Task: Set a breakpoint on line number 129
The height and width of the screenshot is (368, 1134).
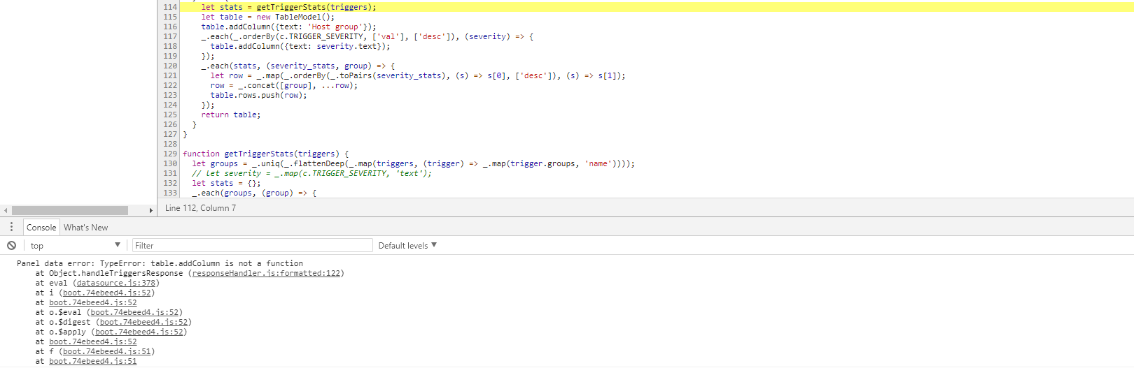Action: point(170,154)
